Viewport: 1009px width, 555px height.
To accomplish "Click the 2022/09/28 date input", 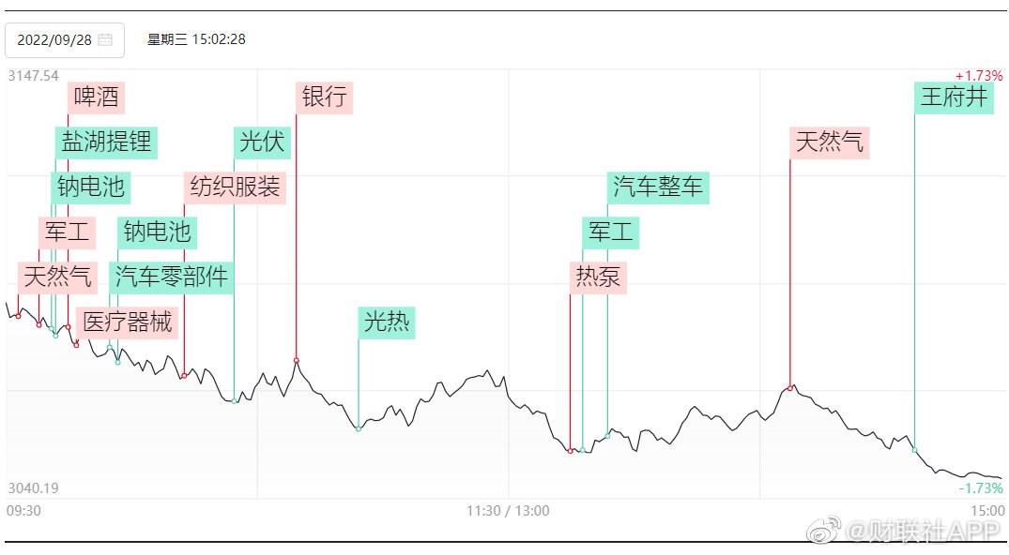I will (65, 40).
